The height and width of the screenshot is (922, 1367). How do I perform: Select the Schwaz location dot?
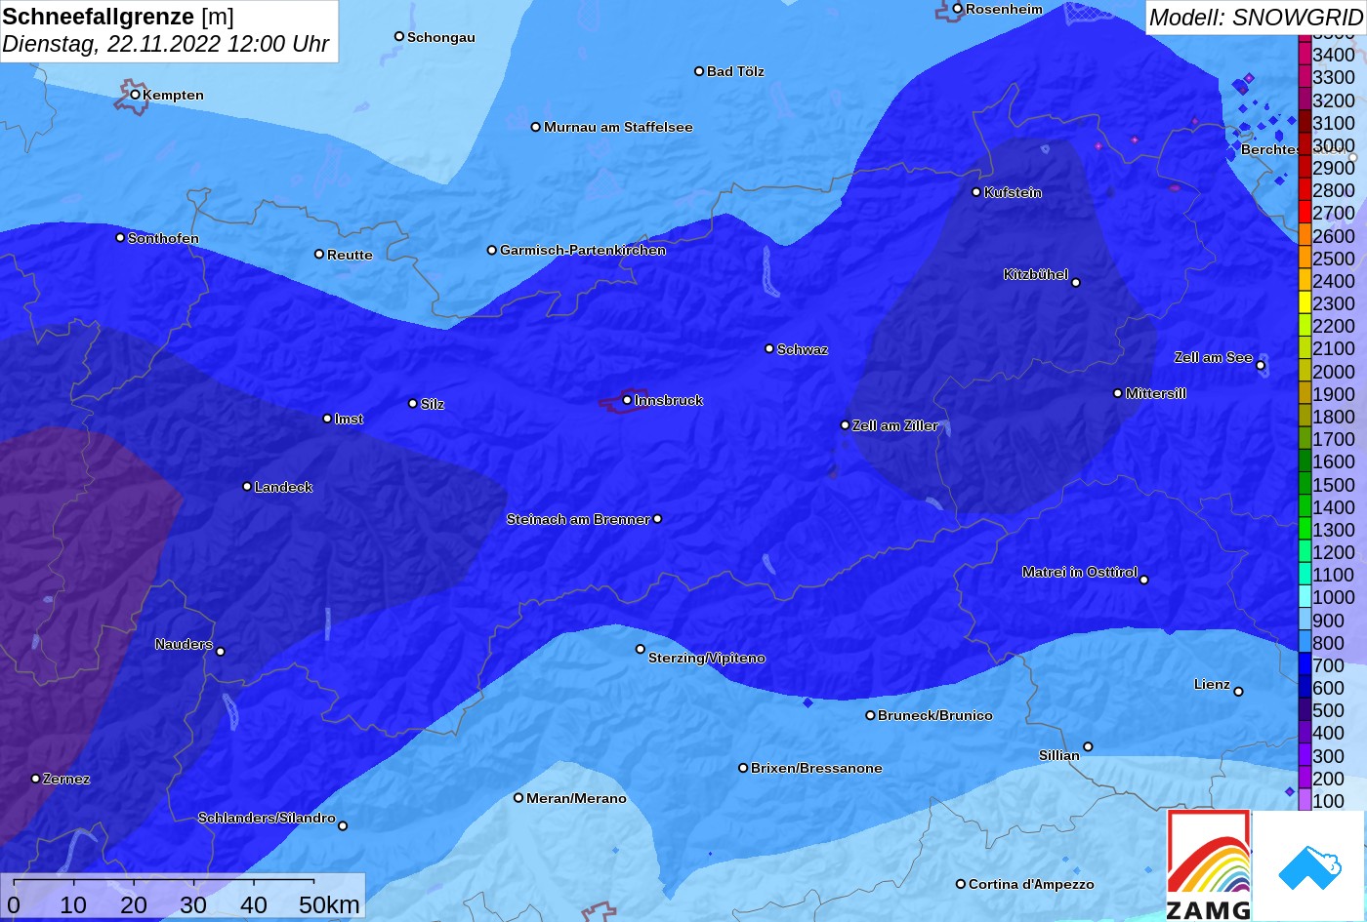(x=769, y=348)
